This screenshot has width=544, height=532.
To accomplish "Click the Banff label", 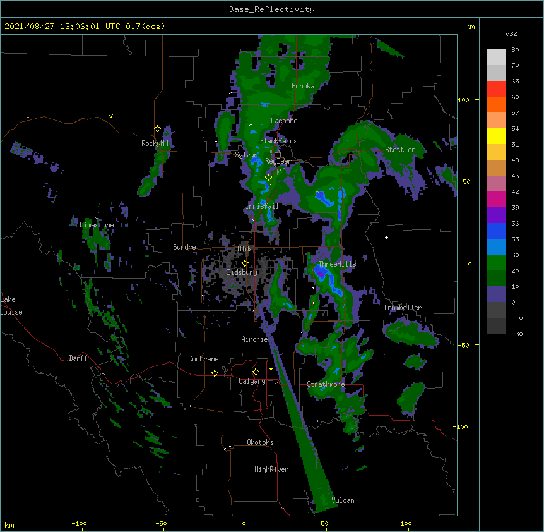I will pyautogui.click(x=78, y=358).
